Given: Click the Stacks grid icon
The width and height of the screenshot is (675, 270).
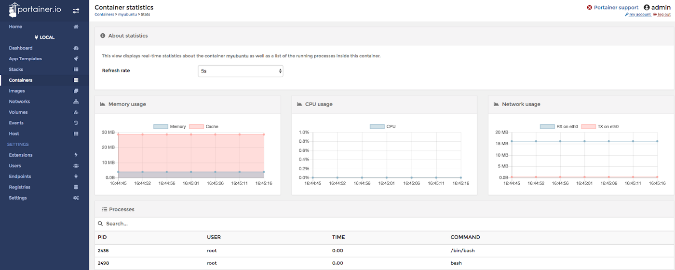Looking at the screenshot, I should point(76,69).
